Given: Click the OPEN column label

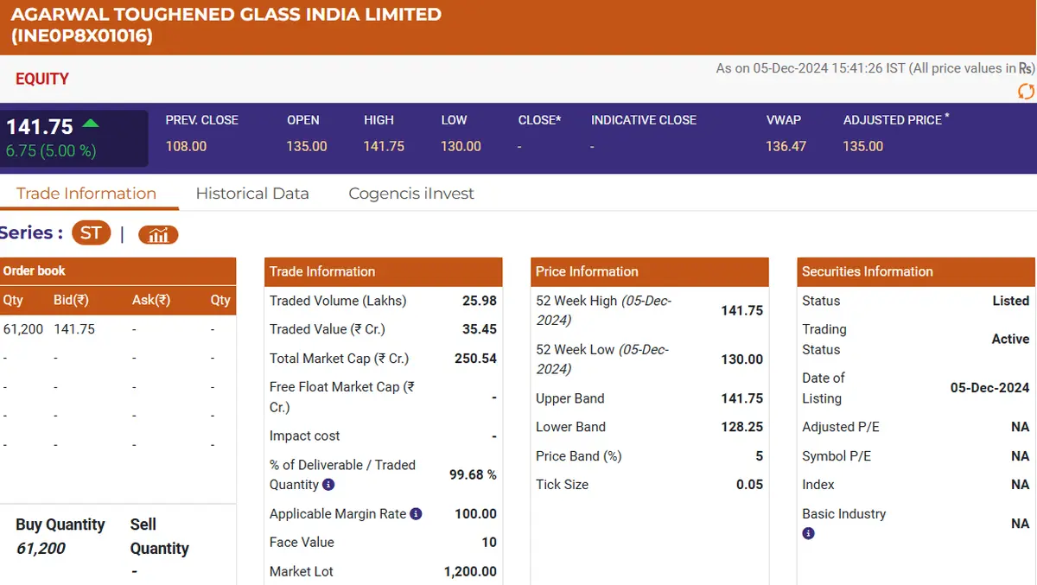Looking at the screenshot, I should click(303, 120).
